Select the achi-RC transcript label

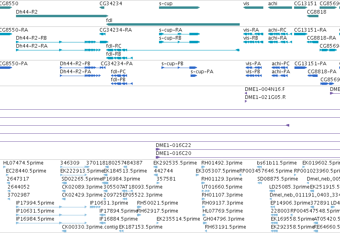(277, 30)
